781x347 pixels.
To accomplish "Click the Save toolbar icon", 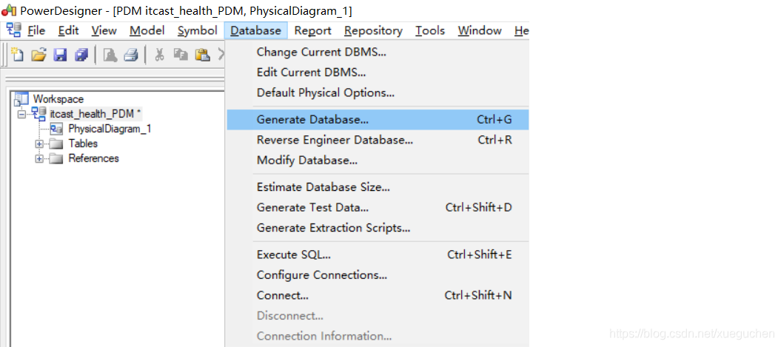I will point(60,54).
